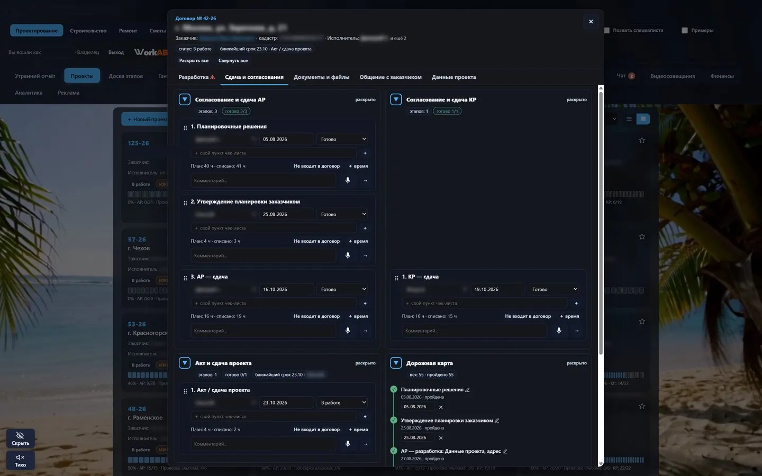Image resolution: width=762 pixels, height=476 pixels.
Task: Toggle the Позвать специалиста checkbox
Action: 607,30
